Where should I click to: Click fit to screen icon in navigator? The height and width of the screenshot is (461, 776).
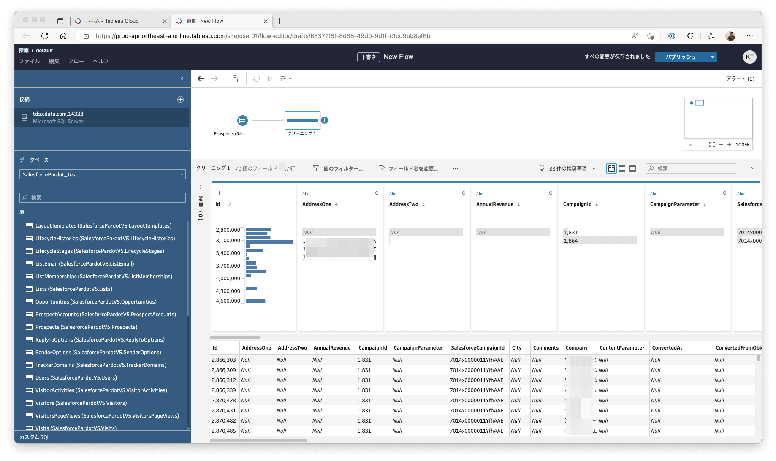(712, 144)
